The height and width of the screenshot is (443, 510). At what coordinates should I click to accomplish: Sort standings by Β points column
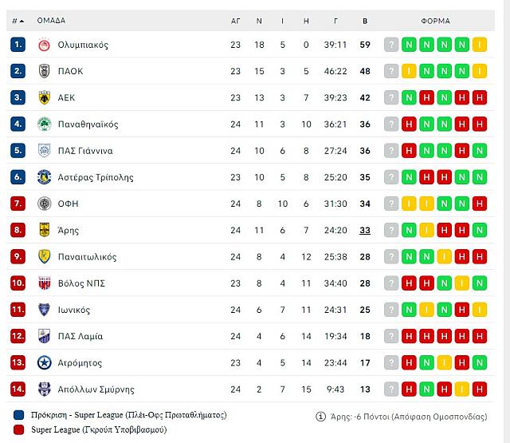click(365, 21)
